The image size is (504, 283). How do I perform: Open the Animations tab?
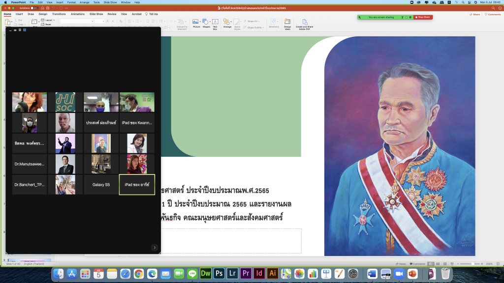(x=77, y=14)
